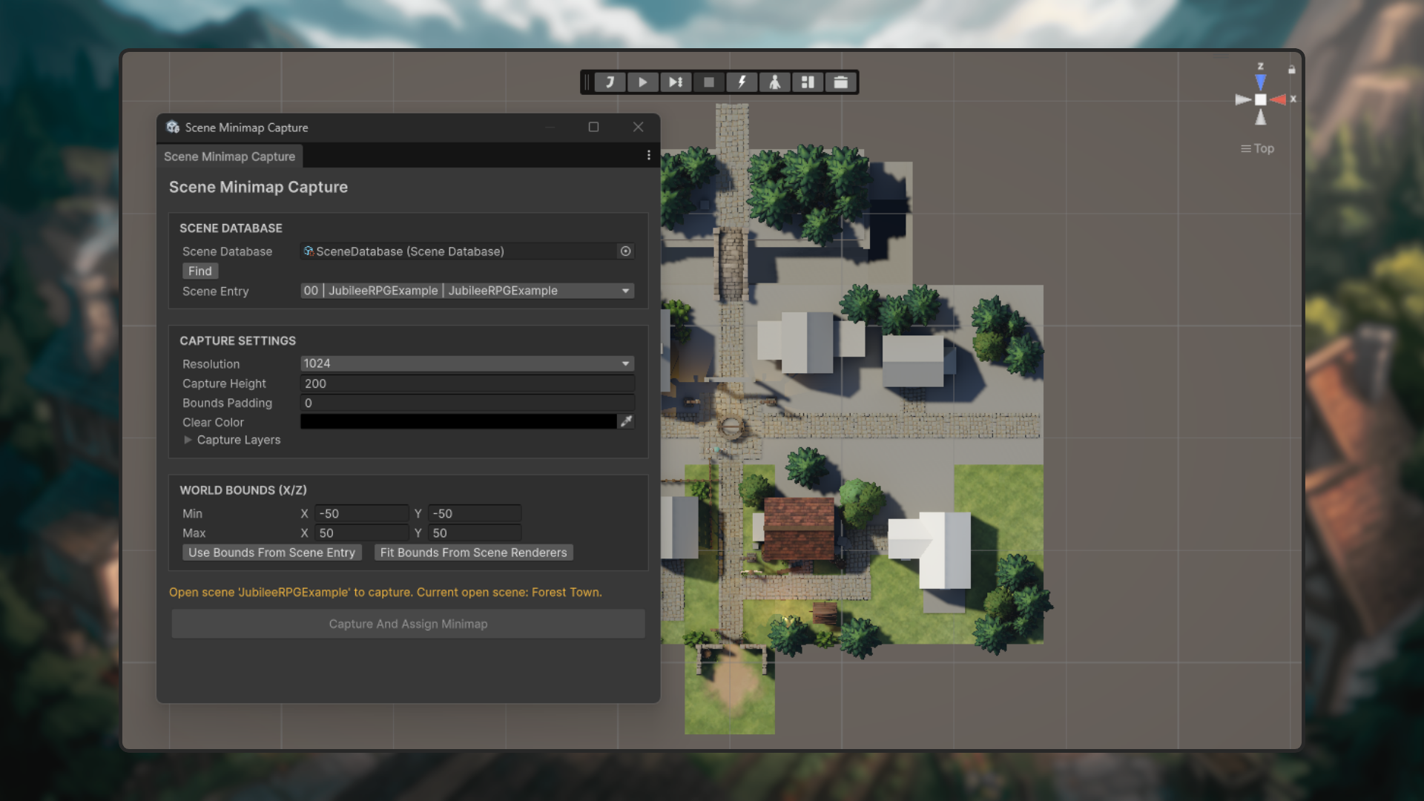Open the Scene Entry dropdown

[x=467, y=291]
